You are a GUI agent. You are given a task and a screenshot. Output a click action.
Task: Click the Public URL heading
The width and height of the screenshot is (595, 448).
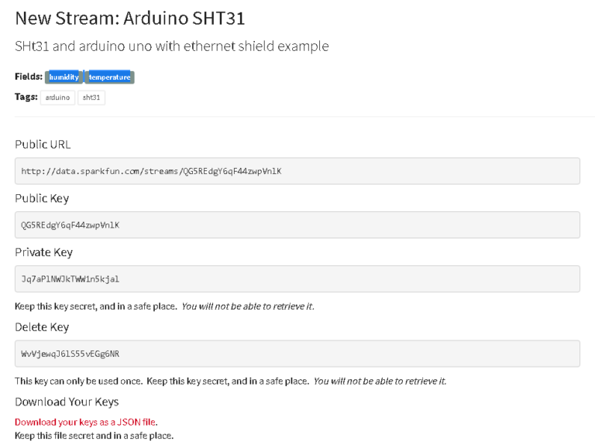tap(43, 145)
